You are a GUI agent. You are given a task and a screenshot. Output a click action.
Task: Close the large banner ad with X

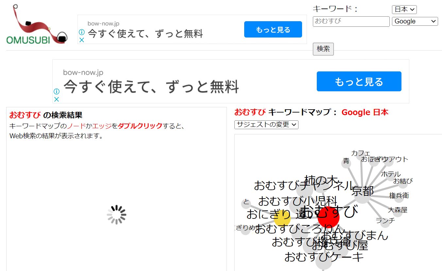click(x=57, y=99)
